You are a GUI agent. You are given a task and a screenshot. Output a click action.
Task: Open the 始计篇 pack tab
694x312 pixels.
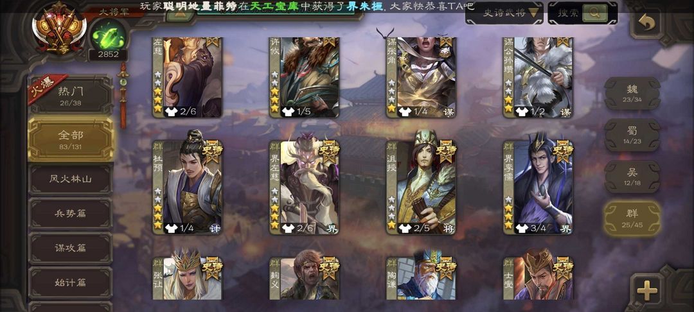[x=71, y=282]
